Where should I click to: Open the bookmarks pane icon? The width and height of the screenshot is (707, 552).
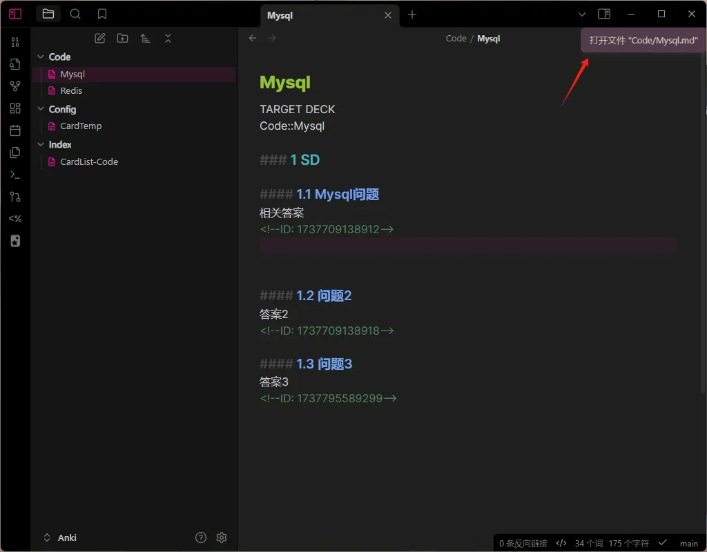point(102,14)
